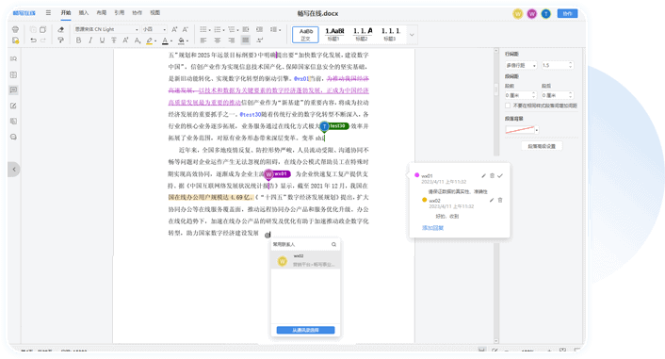Screen dimensions: 665x359
Task: Switch to the 协作 ribbon tab
Action: 137,13
